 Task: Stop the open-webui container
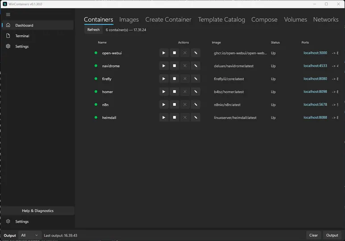(174, 53)
